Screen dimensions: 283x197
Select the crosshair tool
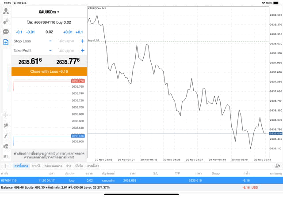tap(6, 115)
